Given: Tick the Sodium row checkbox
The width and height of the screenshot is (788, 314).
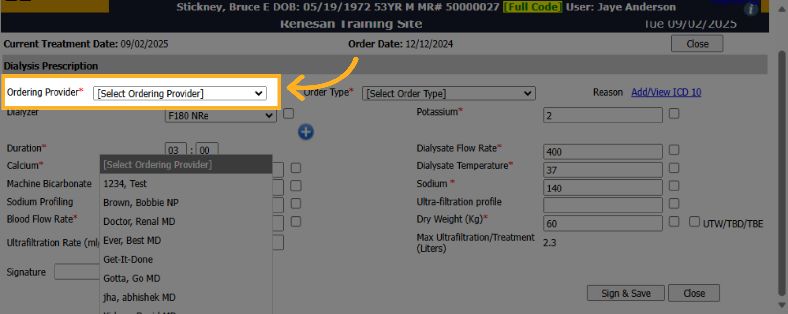Looking at the screenshot, I should coord(674,186).
